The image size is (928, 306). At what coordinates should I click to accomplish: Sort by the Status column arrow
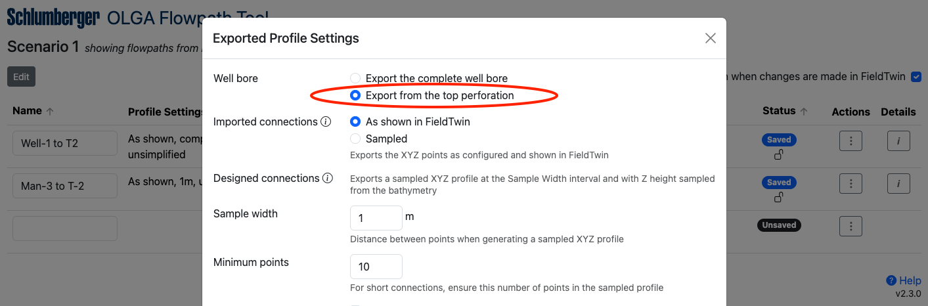tap(803, 112)
